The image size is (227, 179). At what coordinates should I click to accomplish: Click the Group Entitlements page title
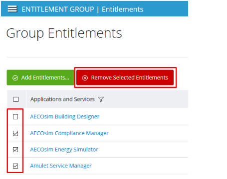pyautogui.click(x=64, y=33)
